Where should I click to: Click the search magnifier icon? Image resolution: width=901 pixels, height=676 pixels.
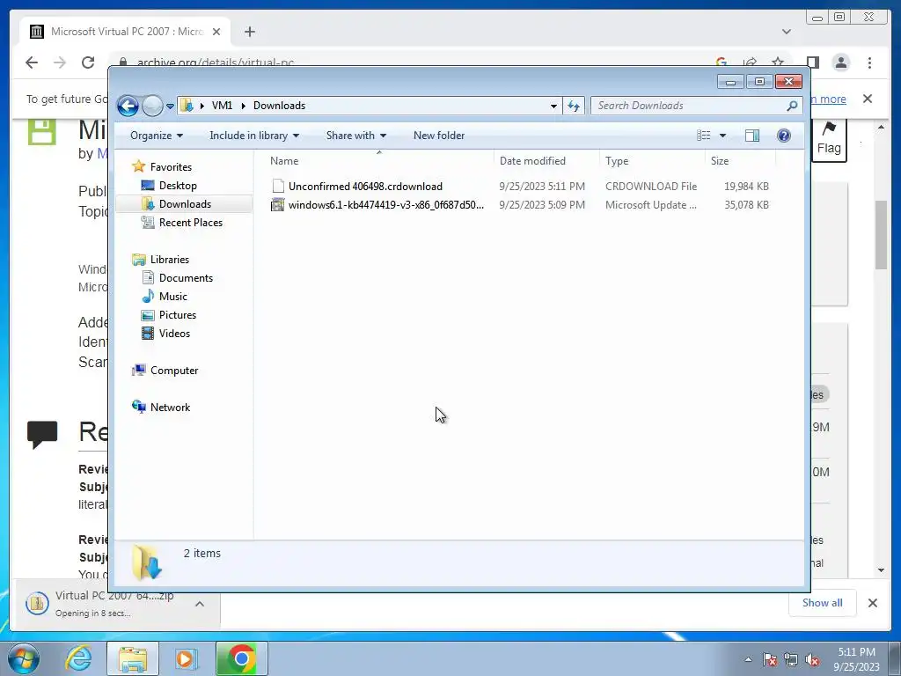coord(792,106)
